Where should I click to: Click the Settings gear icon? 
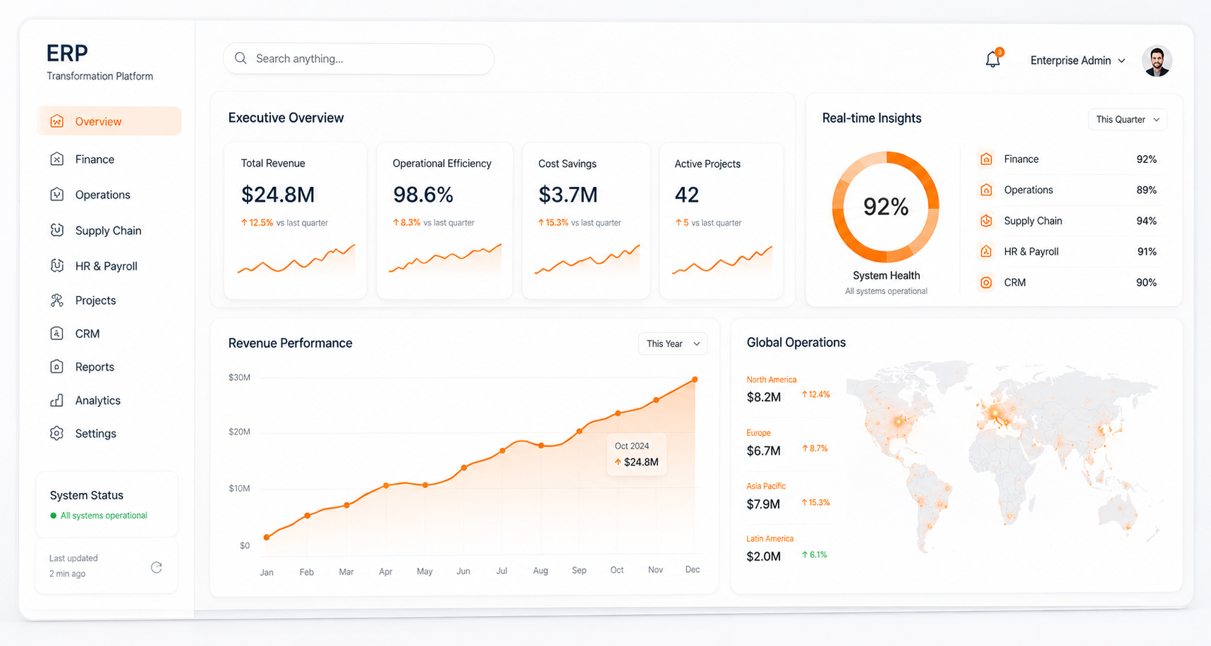(x=57, y=434)
